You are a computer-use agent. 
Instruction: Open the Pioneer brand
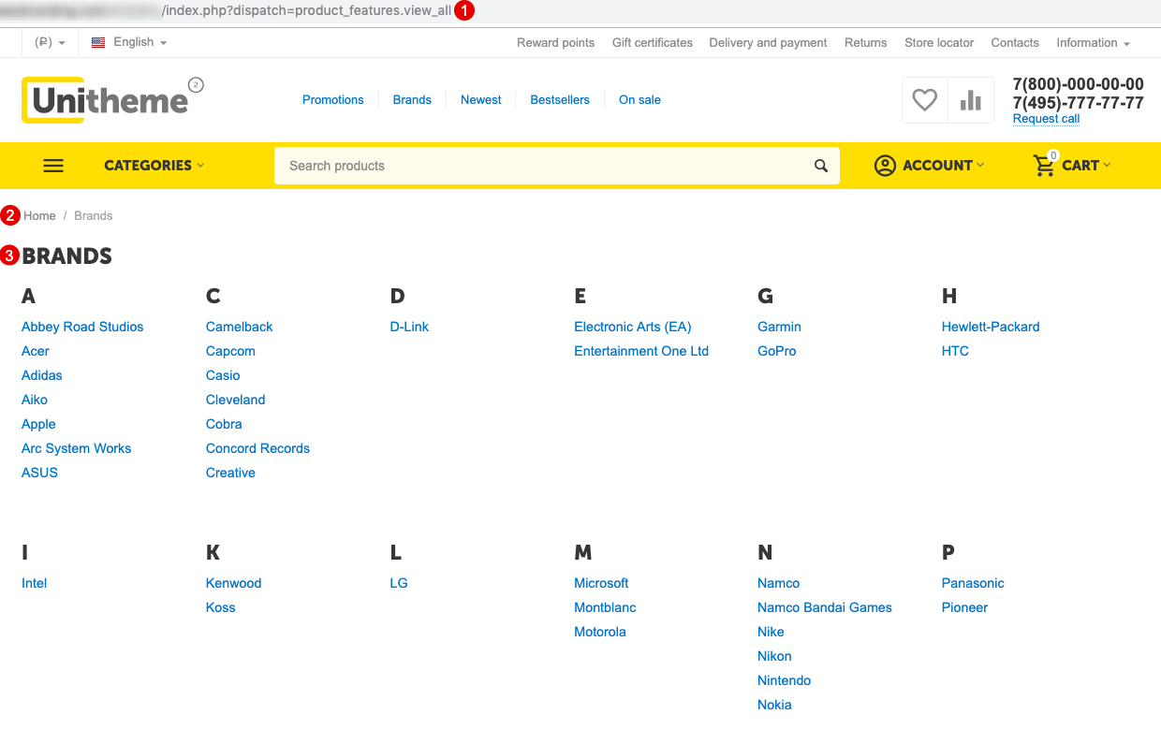pyautogui.click(x=964, y=607)
